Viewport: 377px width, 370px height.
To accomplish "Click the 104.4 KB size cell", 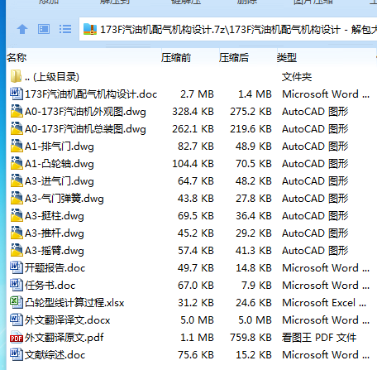I will [x=193, y=164].
